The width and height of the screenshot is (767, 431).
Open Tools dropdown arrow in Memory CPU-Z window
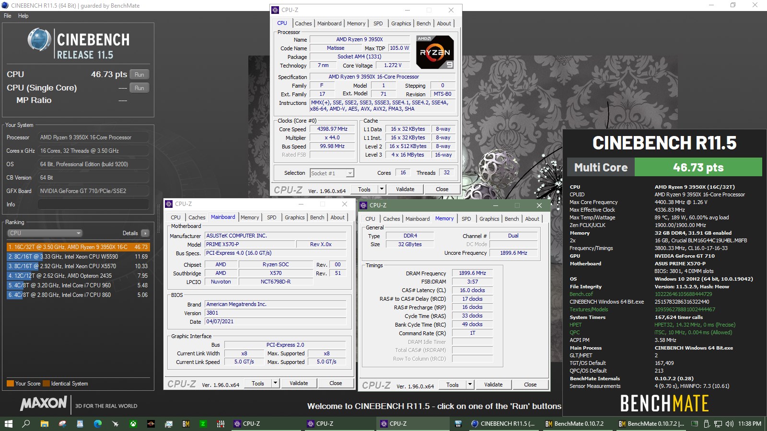pos(470,385)
